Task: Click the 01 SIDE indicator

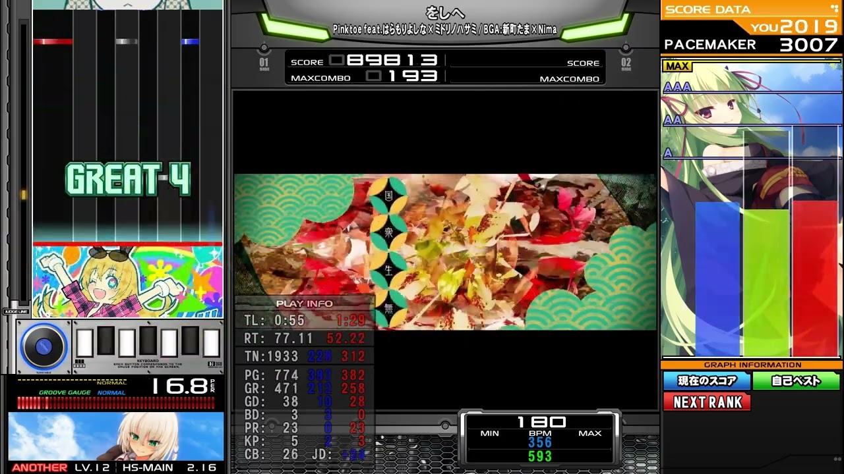Action: tap(264, 64)
